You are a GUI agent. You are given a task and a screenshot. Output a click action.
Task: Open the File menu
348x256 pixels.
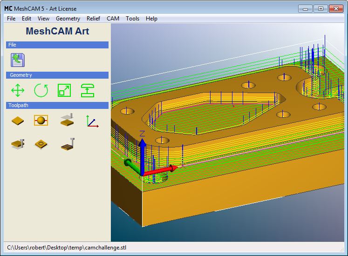tap(11, 19)
